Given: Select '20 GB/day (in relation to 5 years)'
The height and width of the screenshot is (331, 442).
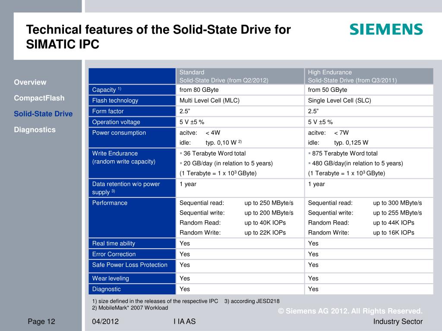Looking at the screenshot, I should (228, 163).
